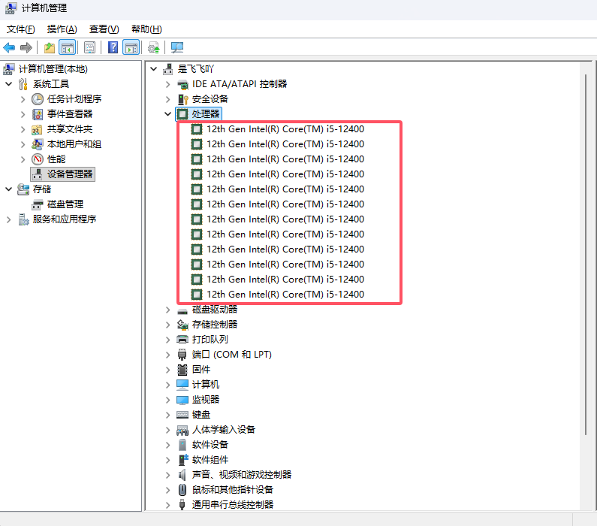Viewport: 597px width, 526px height.
Task: Collapse the 系统工具 tree node
Action: (x=9, y=84)
